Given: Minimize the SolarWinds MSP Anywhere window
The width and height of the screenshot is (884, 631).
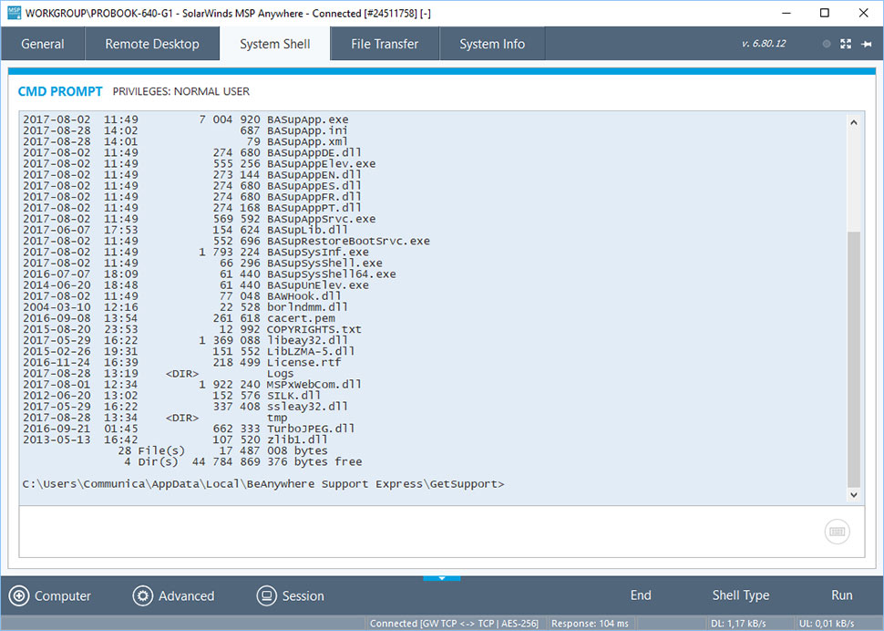Looking at the screenshot, I should 787,13.
